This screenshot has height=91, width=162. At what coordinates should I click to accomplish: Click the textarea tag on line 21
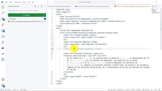click(85, 56)
